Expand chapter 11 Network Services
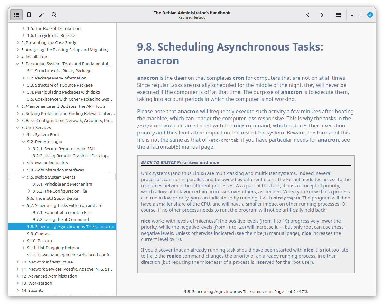Screen dimensions: 384x305 click(x=17, y=269)
